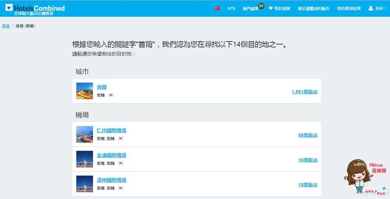This screenshot has height=199, width=390.
Task: Open 我的搜尋結果 my search results
Action: click(x=349, y=8)
